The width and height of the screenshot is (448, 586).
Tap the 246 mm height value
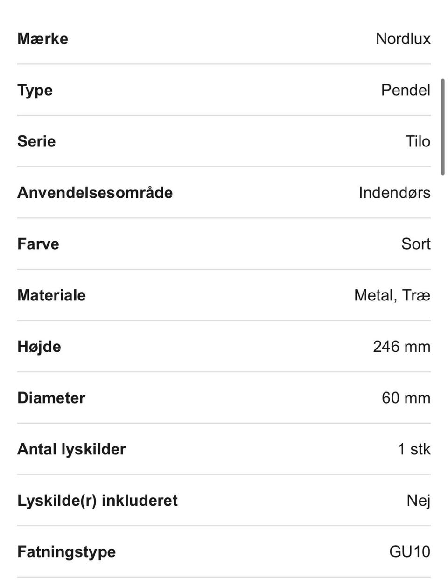[401, 347]
